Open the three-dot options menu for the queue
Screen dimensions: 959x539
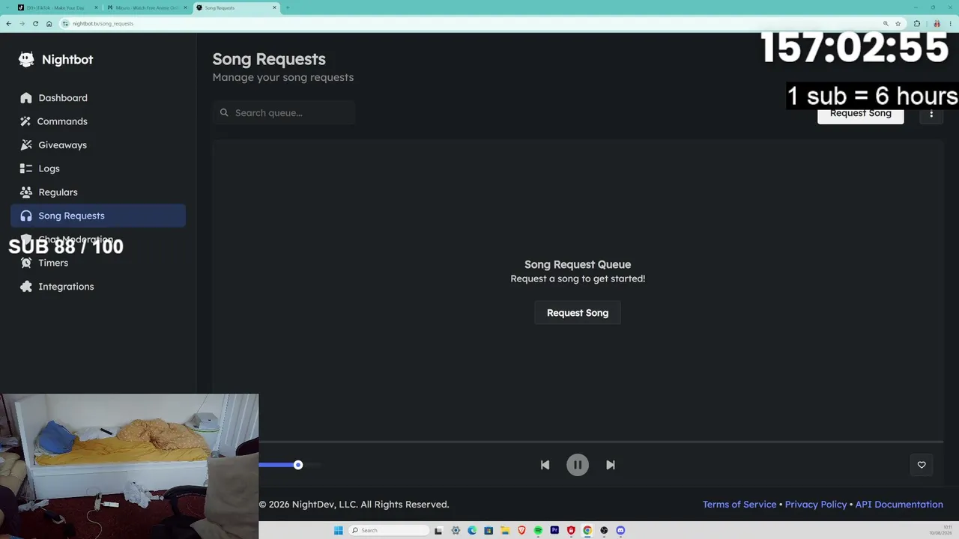tap(931, 114)
